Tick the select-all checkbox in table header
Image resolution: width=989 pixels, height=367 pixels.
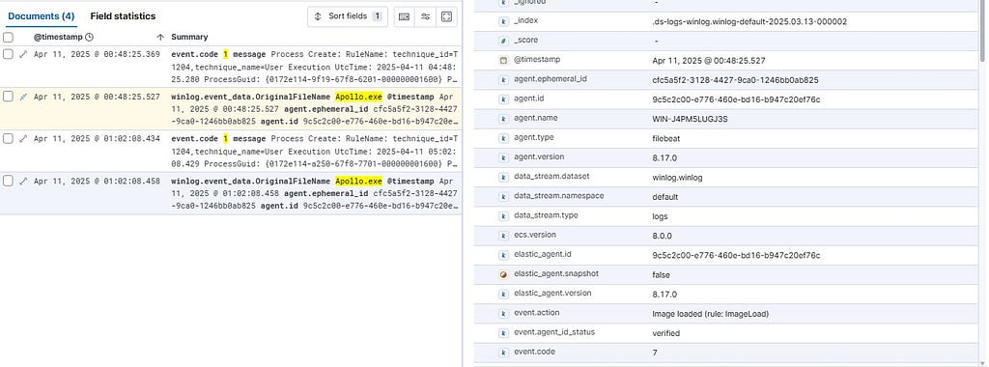(x=8, y=38)
